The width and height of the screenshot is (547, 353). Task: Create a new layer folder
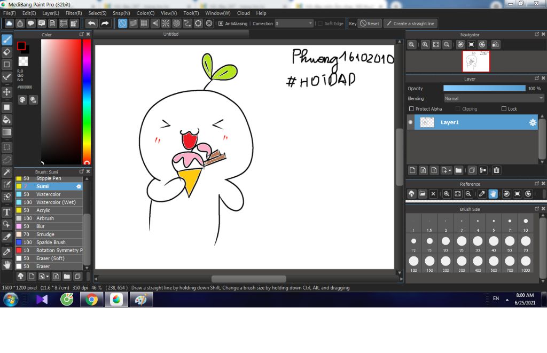pyautogui.click(x=458, y=170)
